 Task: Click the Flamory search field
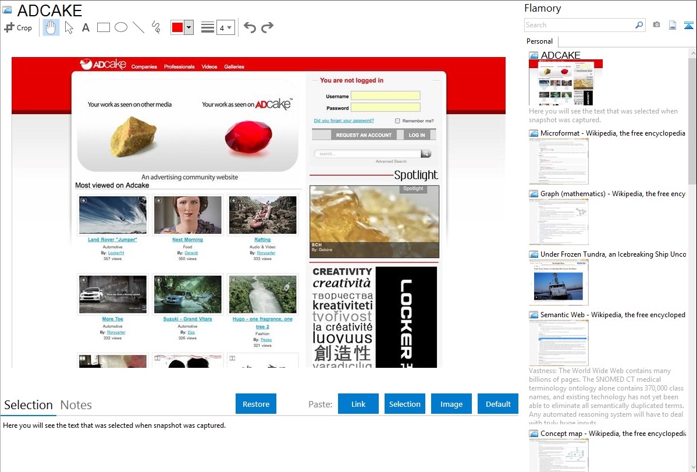(579, 25)
